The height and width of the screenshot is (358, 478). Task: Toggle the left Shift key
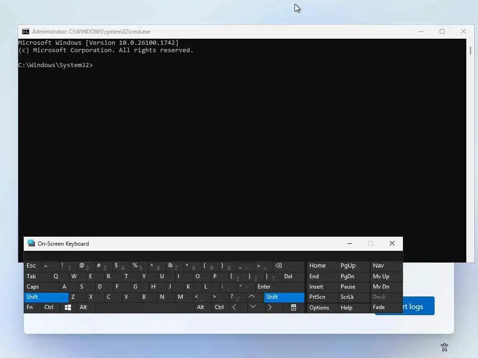46,297
